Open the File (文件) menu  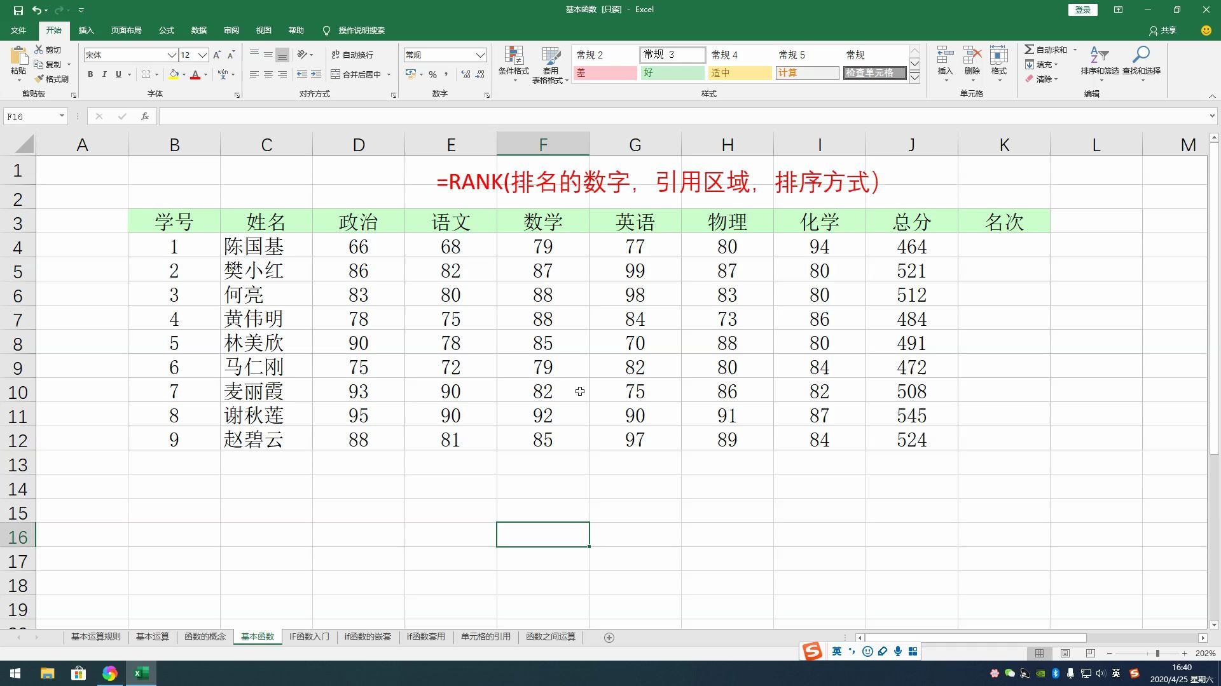(18, 30)
